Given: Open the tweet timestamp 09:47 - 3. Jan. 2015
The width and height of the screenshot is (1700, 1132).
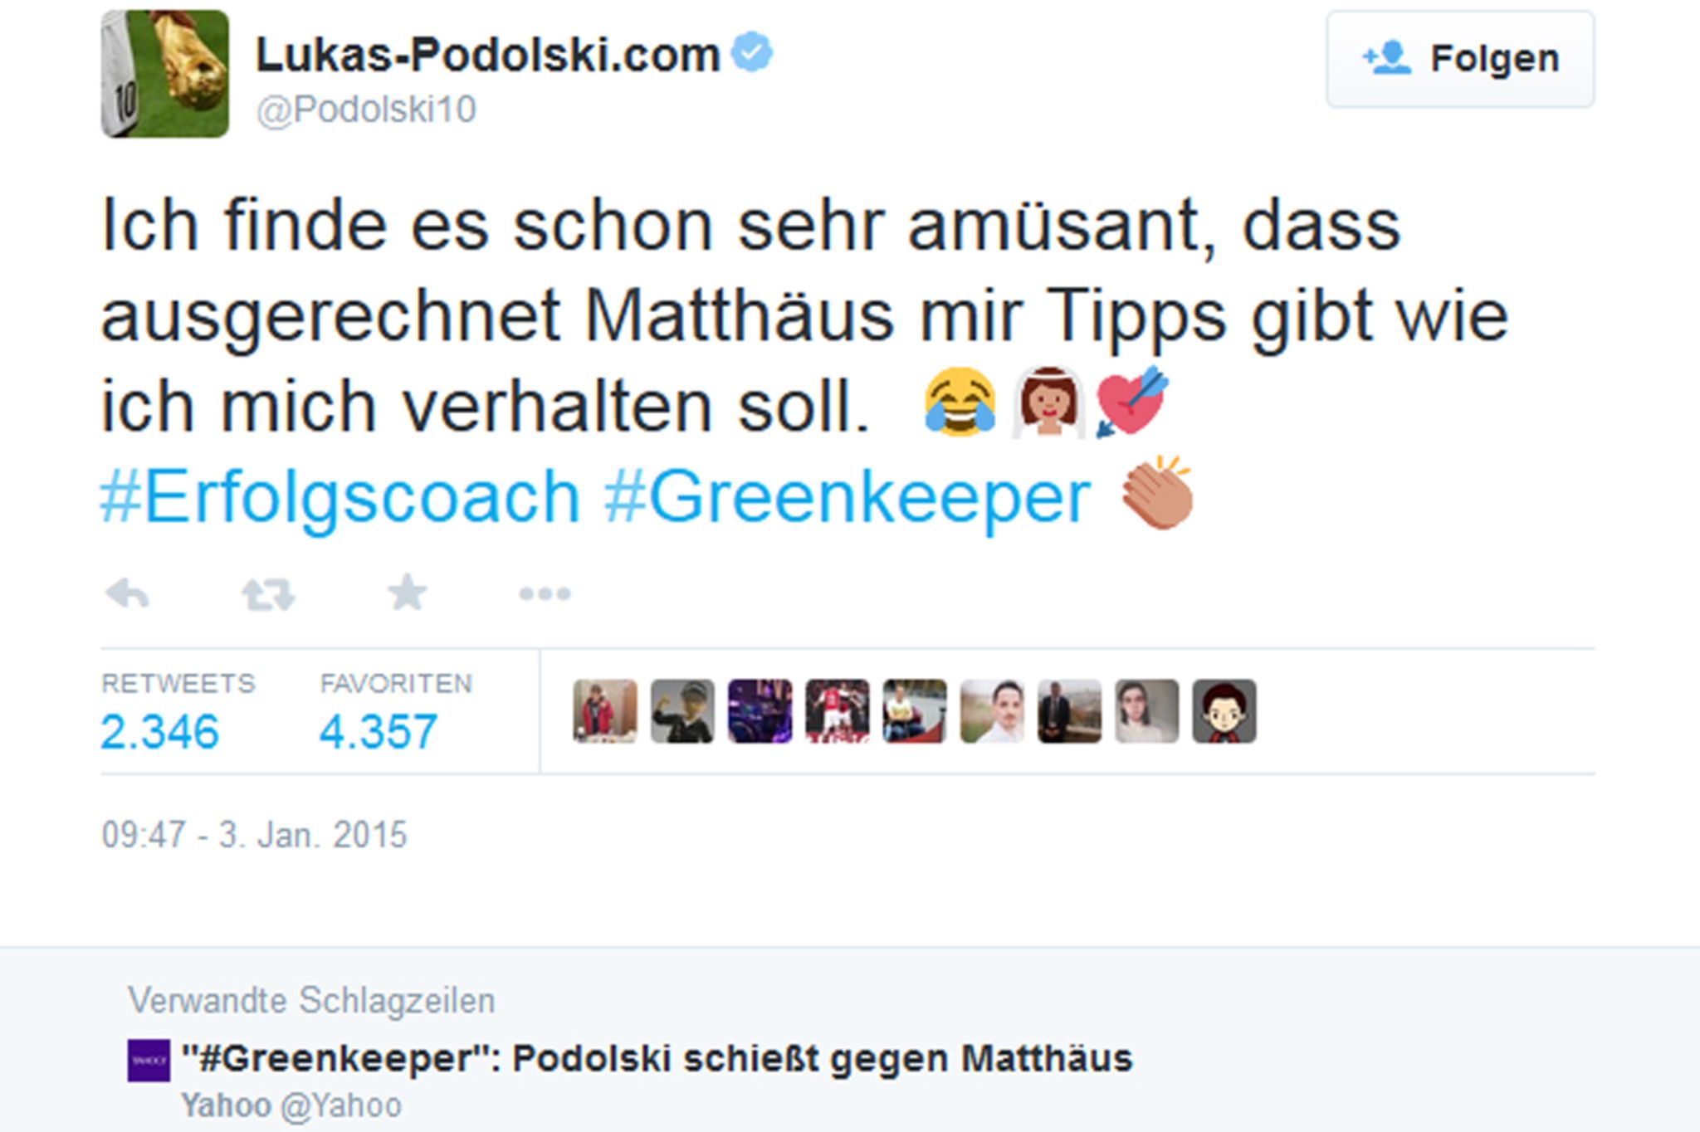Looking at the screenshot, I should pyautogui.click(x=254, y=834).
